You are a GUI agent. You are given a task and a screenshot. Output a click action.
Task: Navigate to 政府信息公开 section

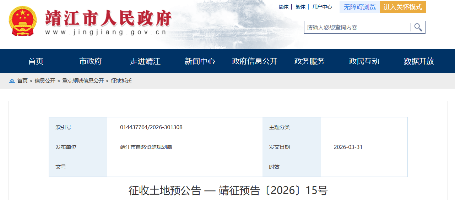click(x=255, y=61)
